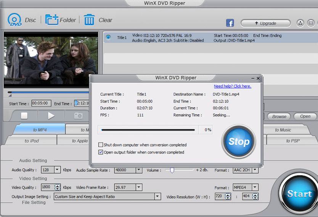318x217 pixels.
Task: Click the video preview thumbnail
Action: (x=51, y=60)
